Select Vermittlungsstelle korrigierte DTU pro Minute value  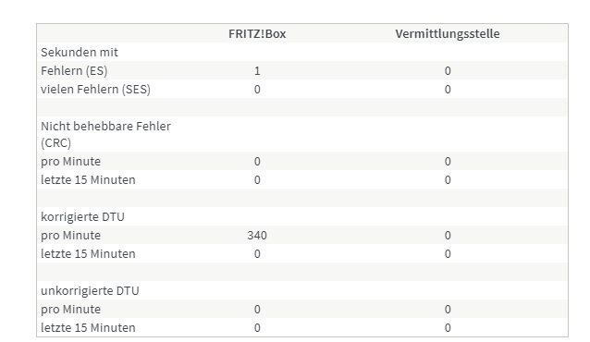[x=448, y=235]
